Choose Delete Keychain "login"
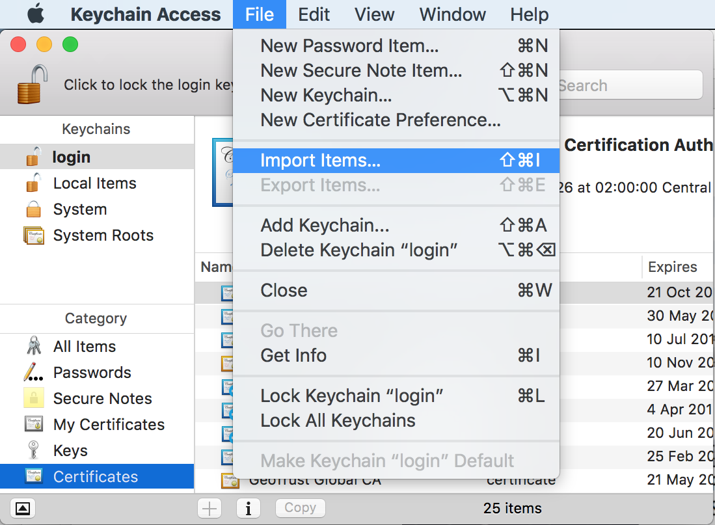 [396, 250]
